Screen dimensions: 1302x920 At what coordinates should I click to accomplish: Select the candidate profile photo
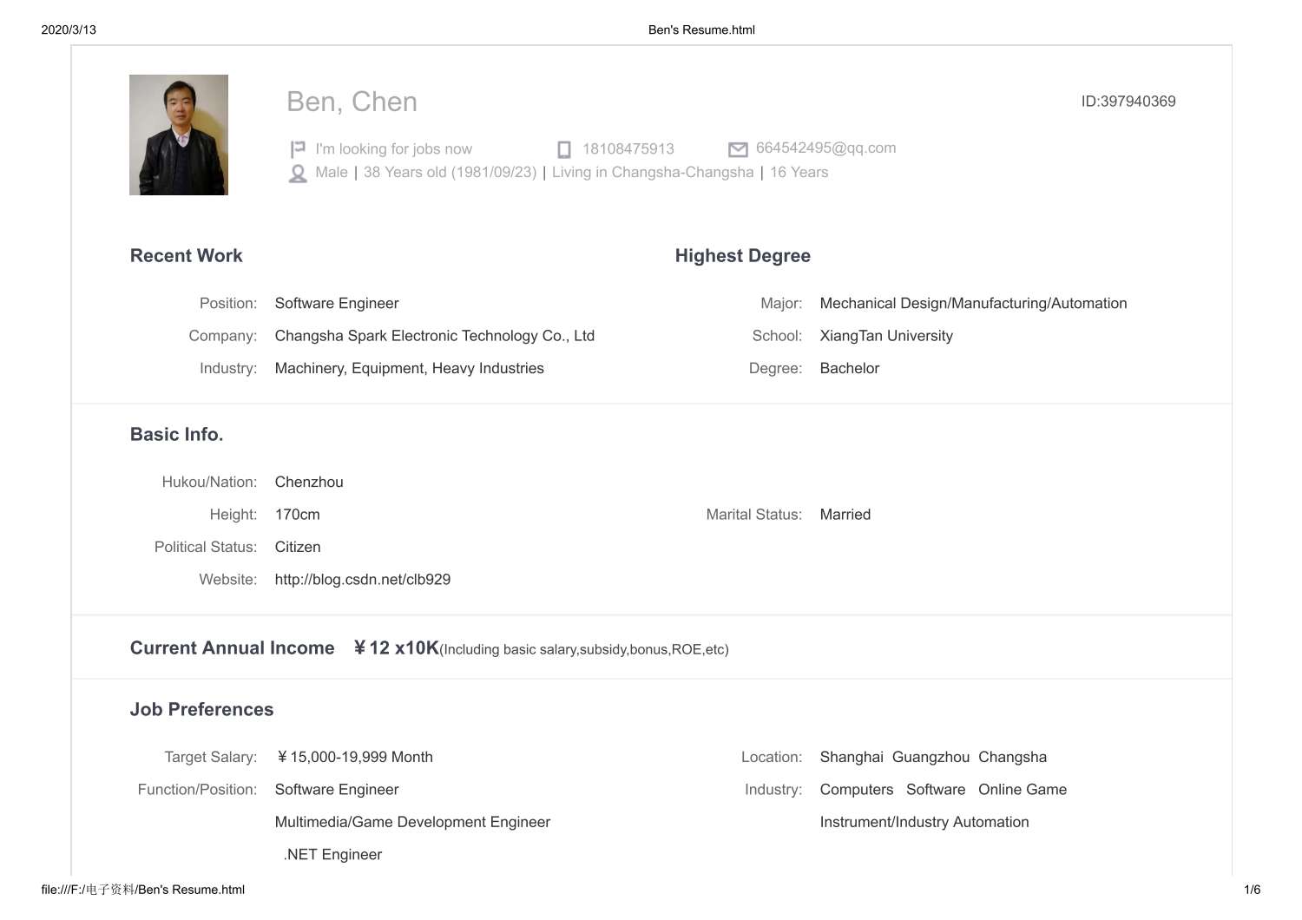(x=178, y=135)
